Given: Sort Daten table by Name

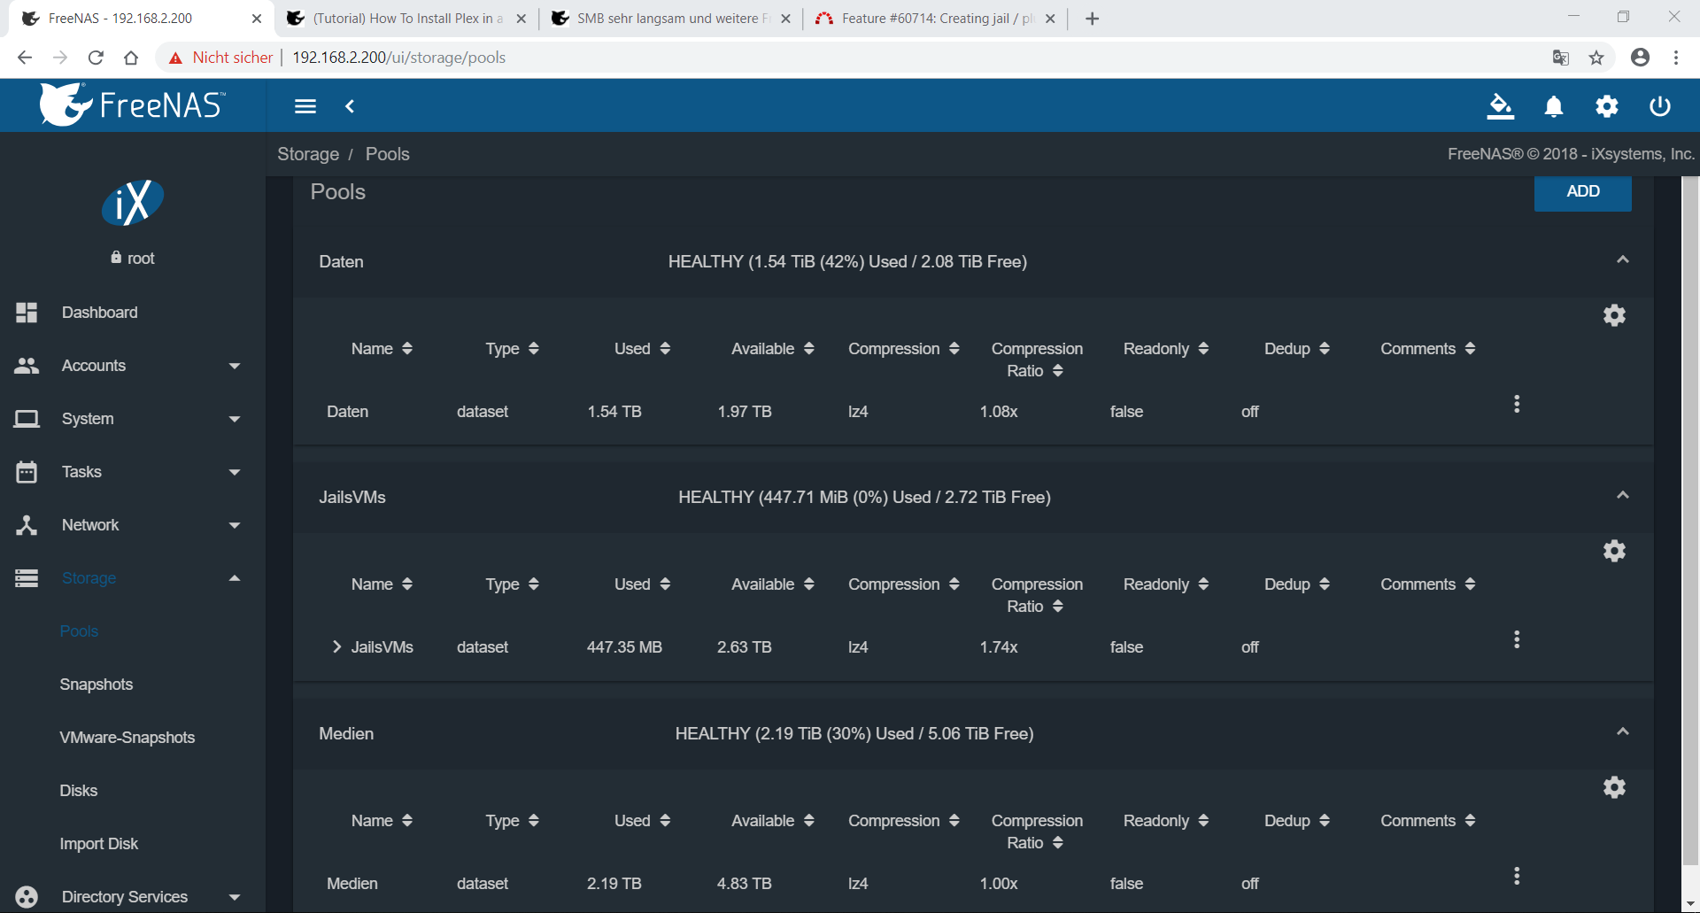Looking at the screenshot, I should [382, 349].
